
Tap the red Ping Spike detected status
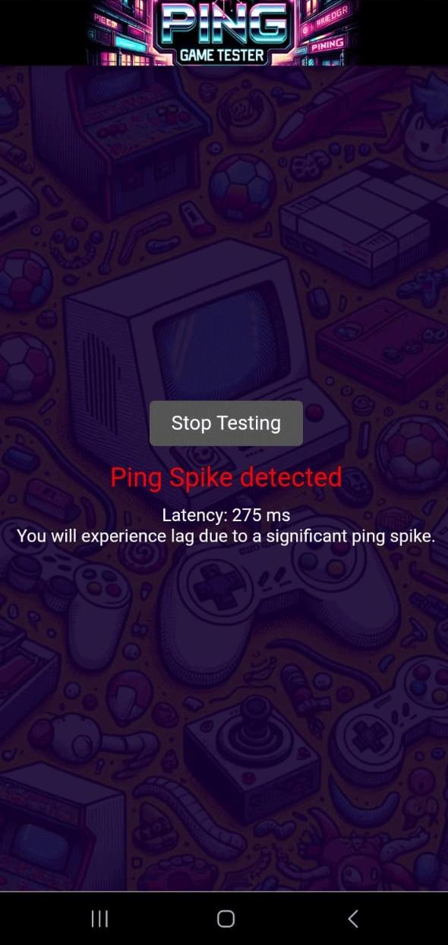(x=226, y=477)
